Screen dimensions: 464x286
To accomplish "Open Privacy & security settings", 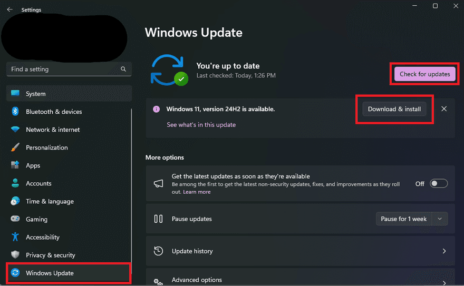I will coord(69,255).
